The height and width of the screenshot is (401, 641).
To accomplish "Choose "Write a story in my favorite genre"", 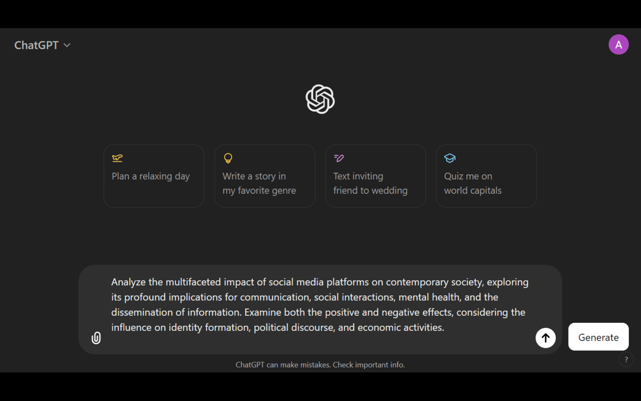I will 264,176.
